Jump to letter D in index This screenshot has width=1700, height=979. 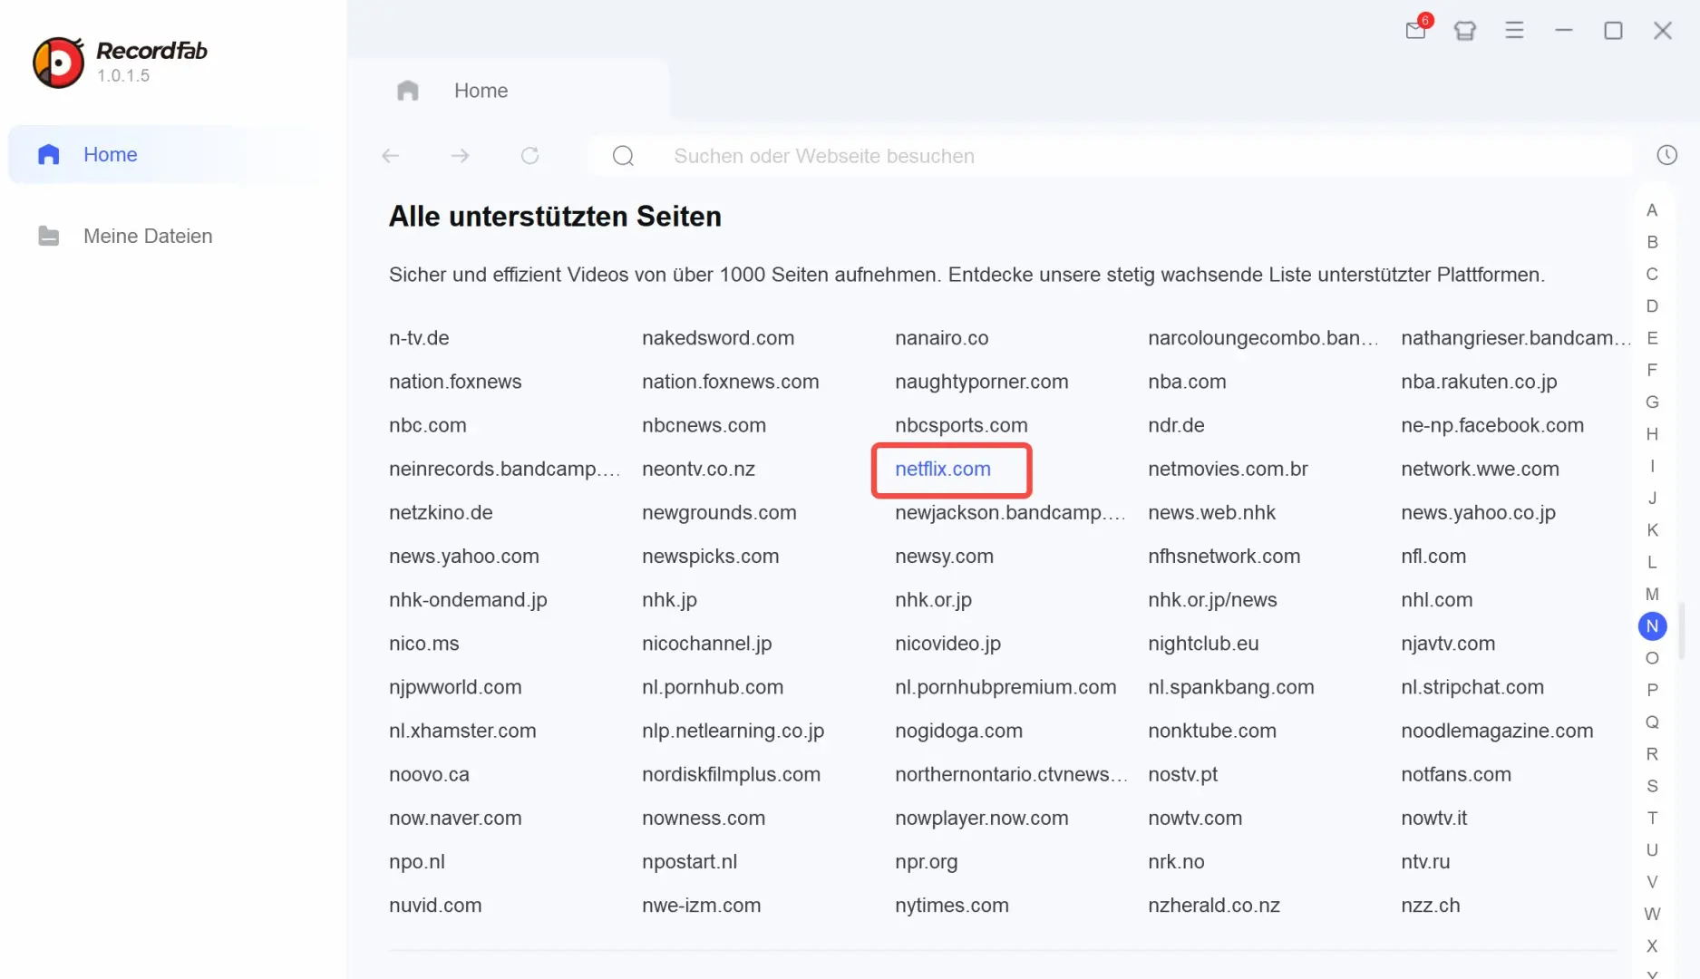pyautogui.click(x=1652, y=306)
